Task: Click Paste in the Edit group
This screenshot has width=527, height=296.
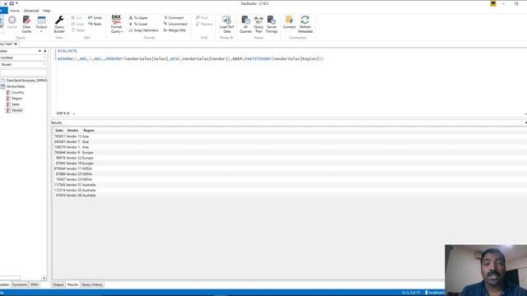Action: 78,30
